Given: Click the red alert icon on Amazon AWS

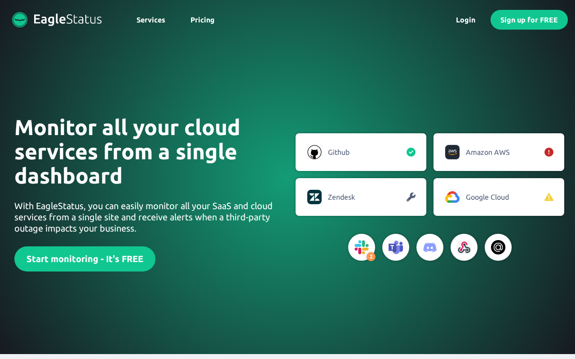Looking at the screenshot, I should click(549, 152).
